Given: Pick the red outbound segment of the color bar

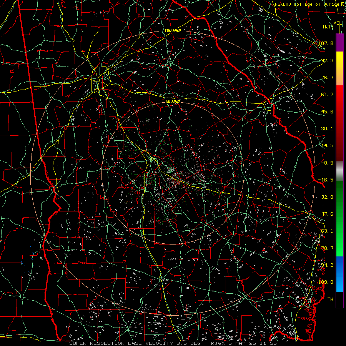Looking at the screenshot, I should coord(339,123).
